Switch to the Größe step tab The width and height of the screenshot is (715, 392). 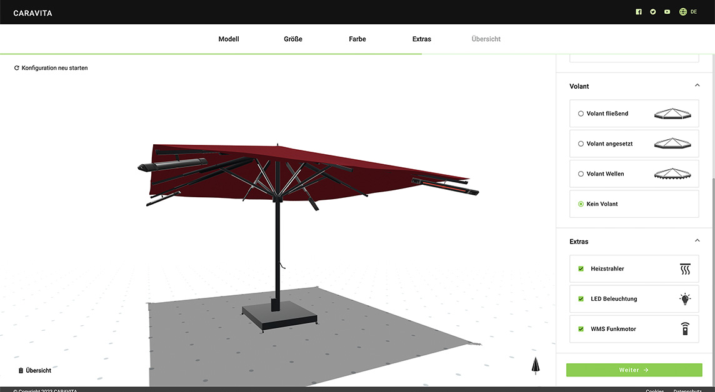[292, 39]
